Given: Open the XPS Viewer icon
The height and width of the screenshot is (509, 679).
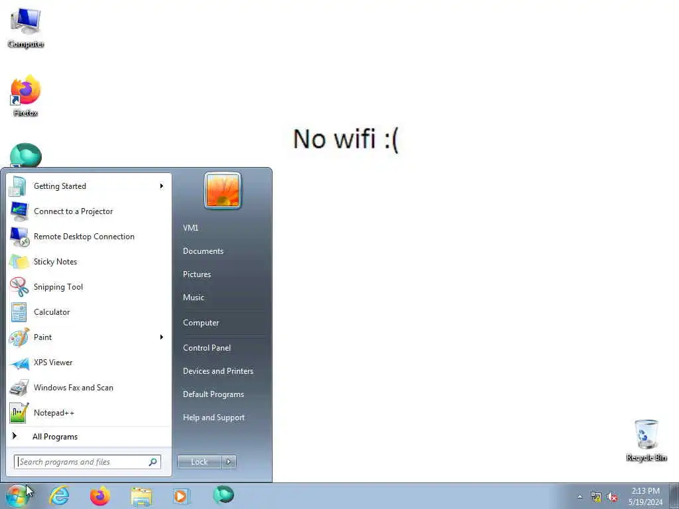Looking at the screenshot, I should (19, 363).
